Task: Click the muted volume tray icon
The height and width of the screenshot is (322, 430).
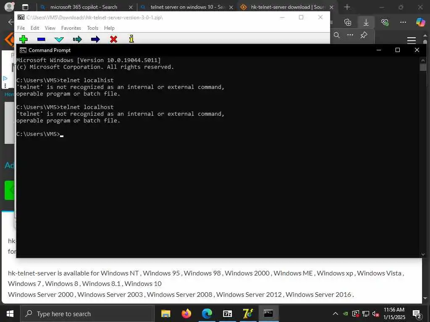Action: coord(375,314)
